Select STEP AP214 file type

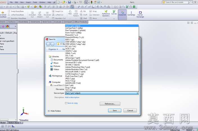point(102,44)
